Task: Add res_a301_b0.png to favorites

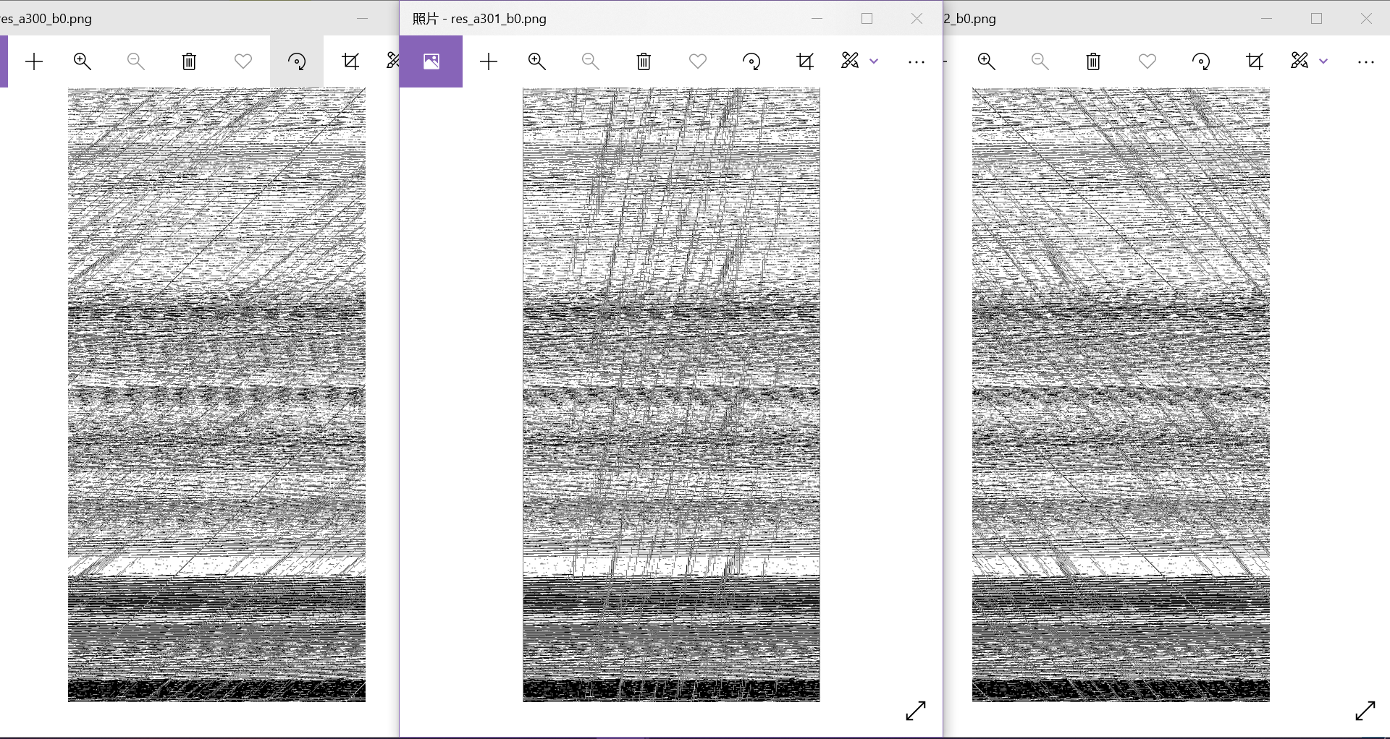Action: (698, 61)
